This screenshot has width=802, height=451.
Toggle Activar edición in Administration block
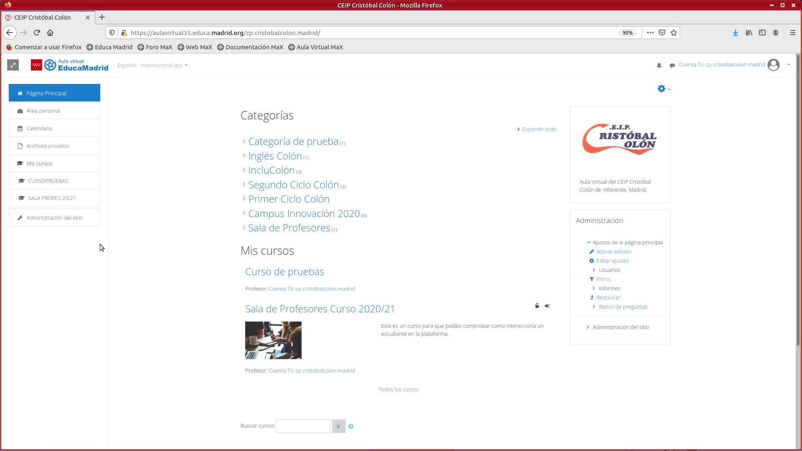tap(613, 251)
